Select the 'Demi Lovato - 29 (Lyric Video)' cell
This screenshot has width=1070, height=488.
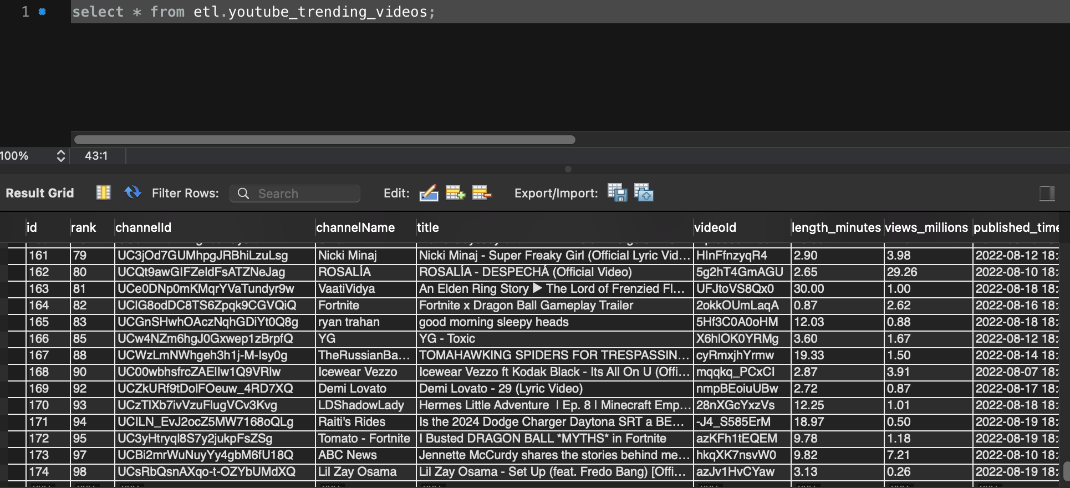pyautogui.click(x=554, y=389)
